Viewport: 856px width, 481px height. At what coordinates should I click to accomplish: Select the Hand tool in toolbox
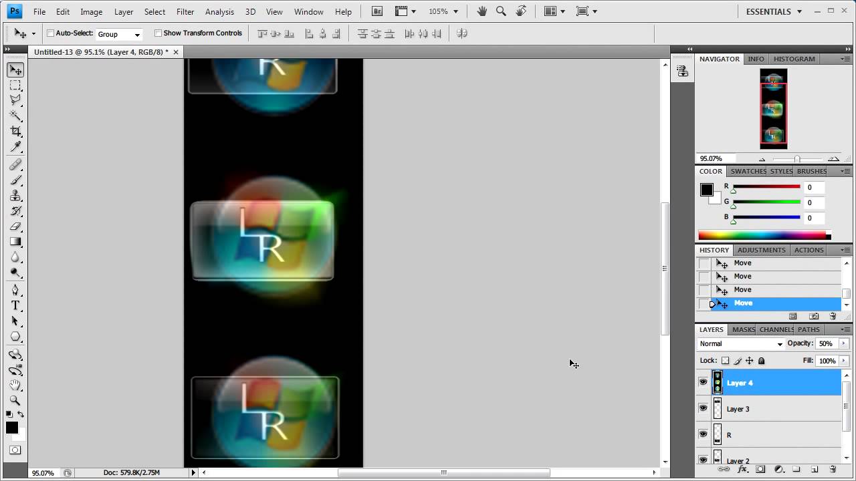tap(15, 385)
